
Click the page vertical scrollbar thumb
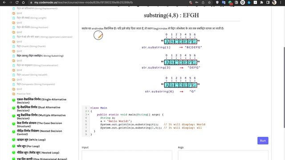coord(284,88)
